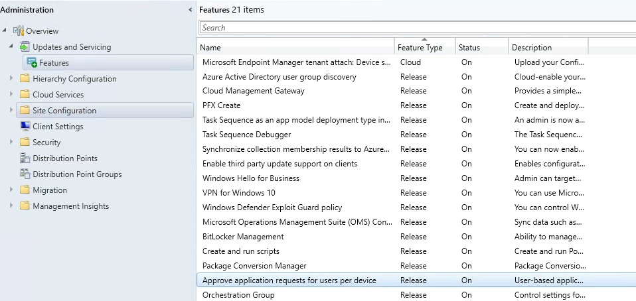The height and width of the screenshot is (301, 636).
Task: Select Windows Hello for Business row
Action: [250, 178]
